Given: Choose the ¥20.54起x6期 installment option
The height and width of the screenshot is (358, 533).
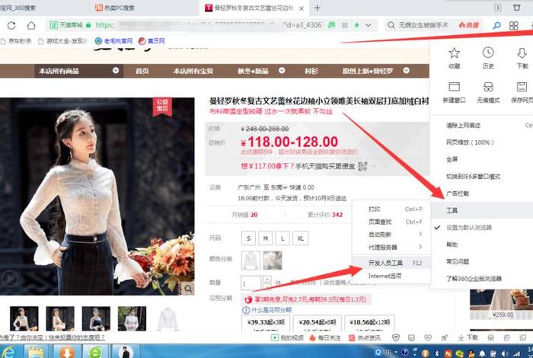Looking at the screenshot, I should pos(318,323).
